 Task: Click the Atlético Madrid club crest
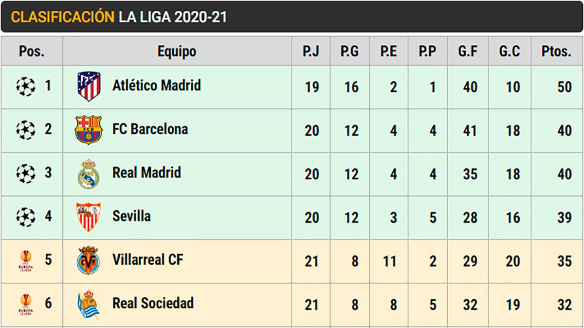click(89, 86)
